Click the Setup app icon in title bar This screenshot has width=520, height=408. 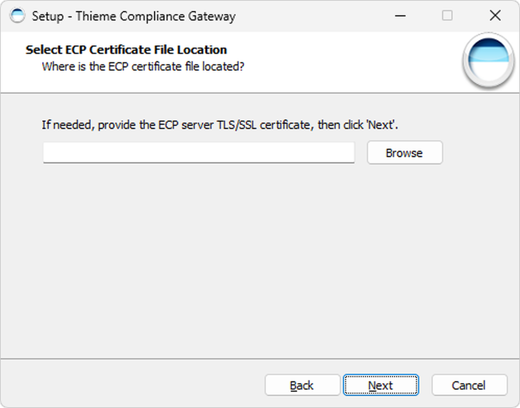17,16
